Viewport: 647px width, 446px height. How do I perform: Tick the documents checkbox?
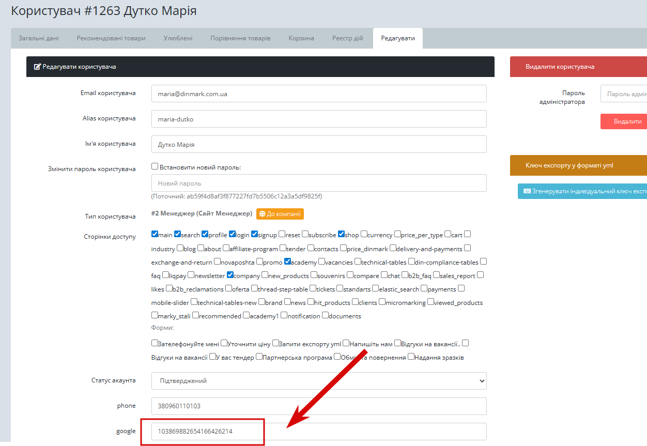(x=325, y=315)
